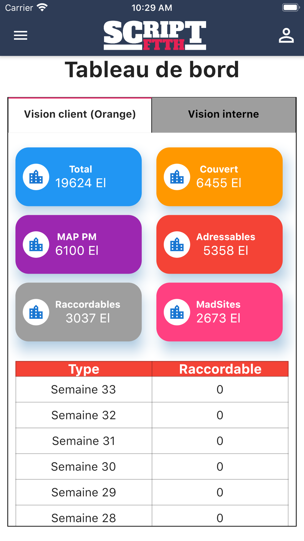Open the hamburger navigation menu

coord(21,36)
